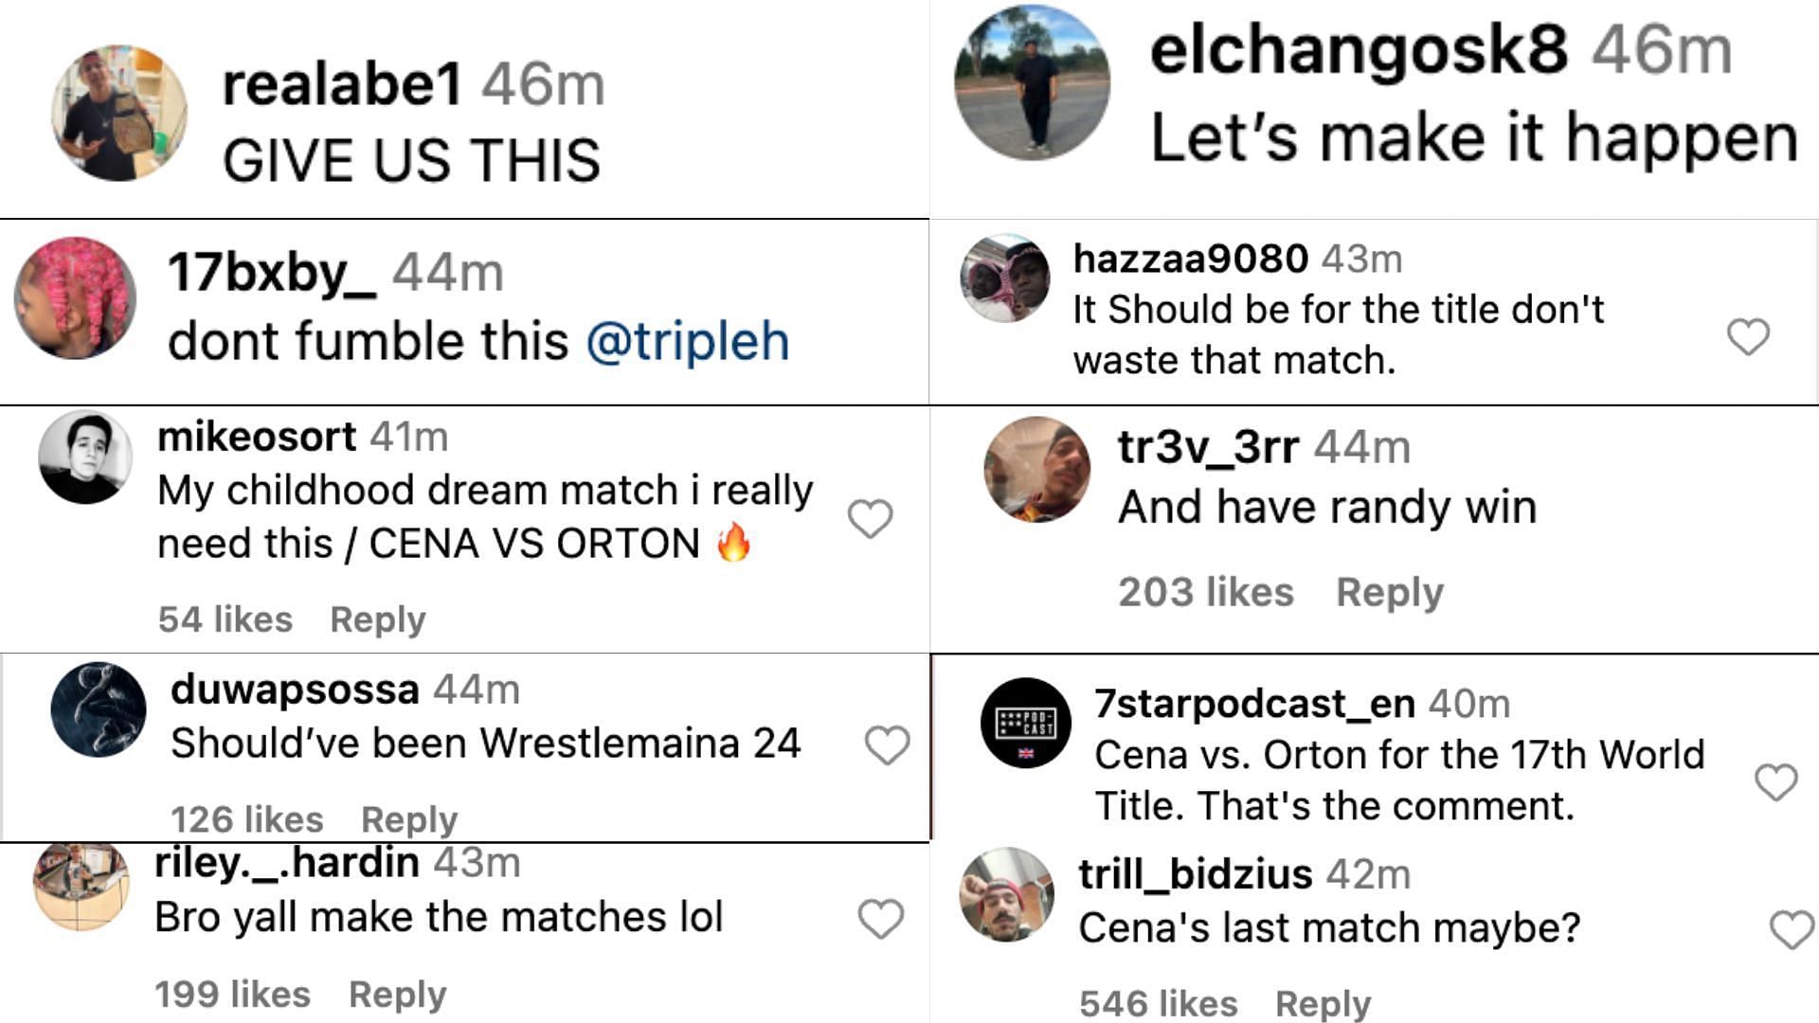Reply to riley._.hardin's comment
1819x1023 pixels.
(x=397, y=995)
